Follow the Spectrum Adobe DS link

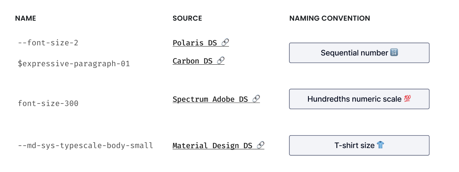pyautogui.click(x=216, y=99)
